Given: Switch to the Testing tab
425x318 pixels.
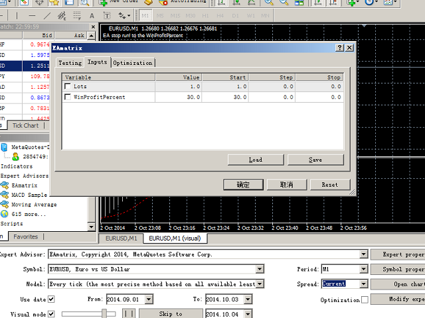Looking at the screenshot, I should 70,63.
